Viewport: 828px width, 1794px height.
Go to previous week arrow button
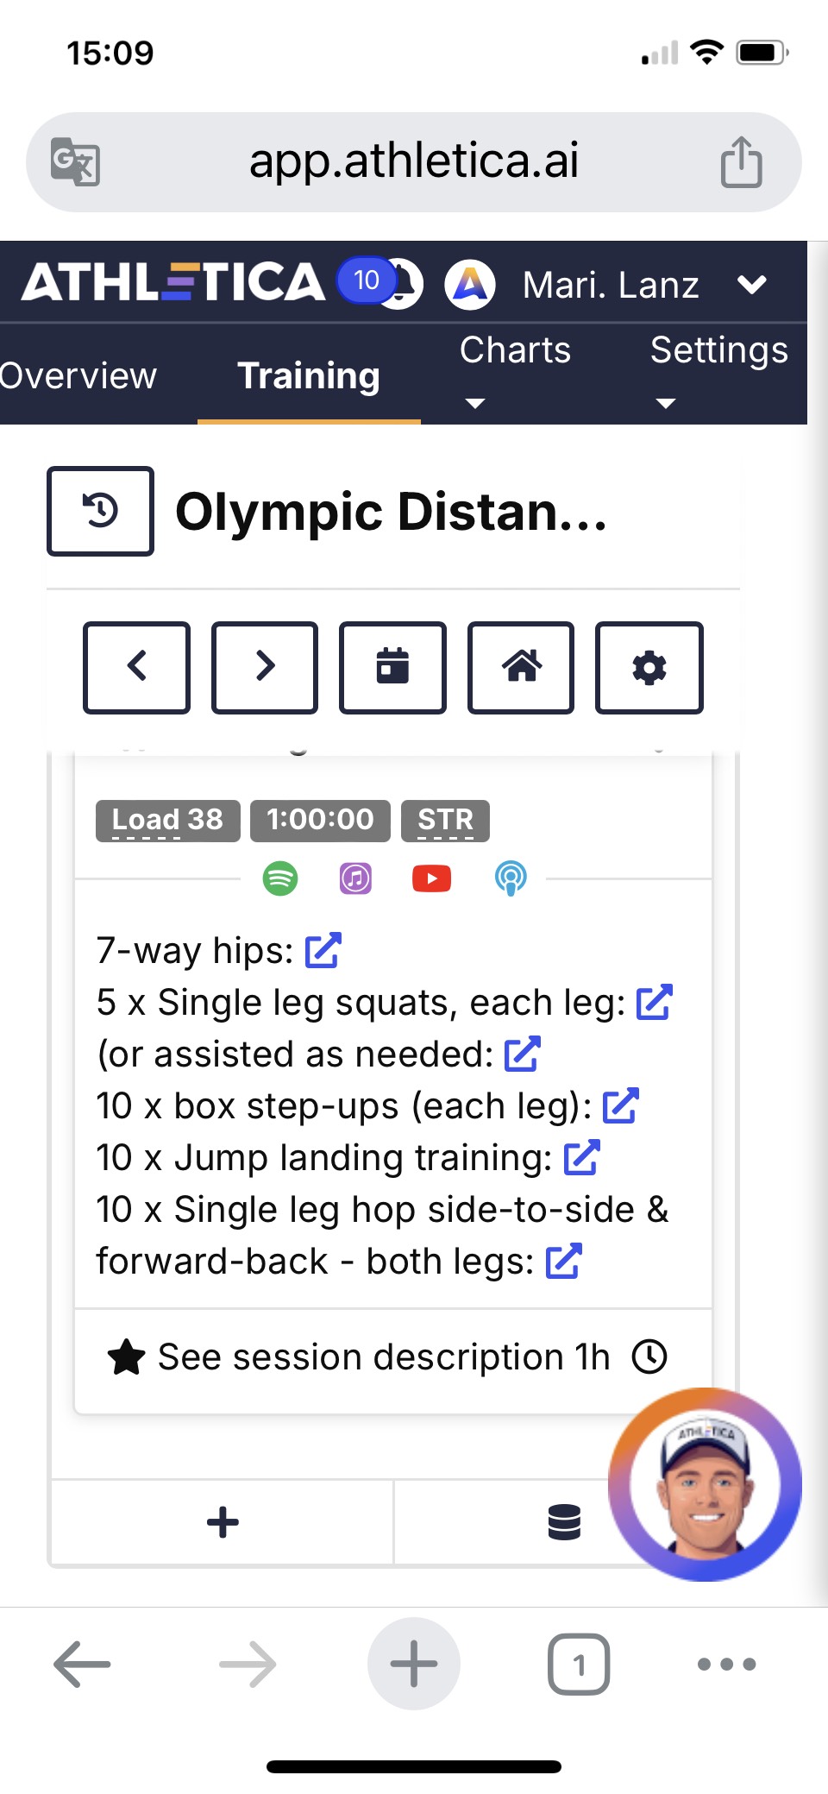[136, 667]
